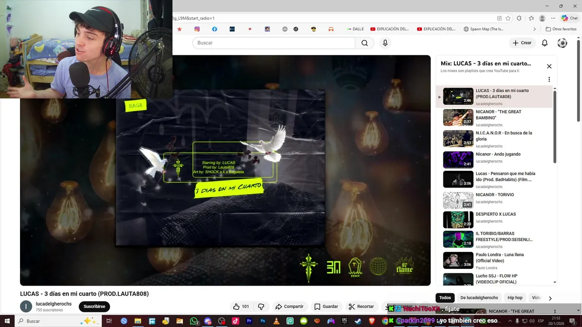
Task: Open the taskbar notification center icon
Action: pyautogui.click(x=573, y=321)
